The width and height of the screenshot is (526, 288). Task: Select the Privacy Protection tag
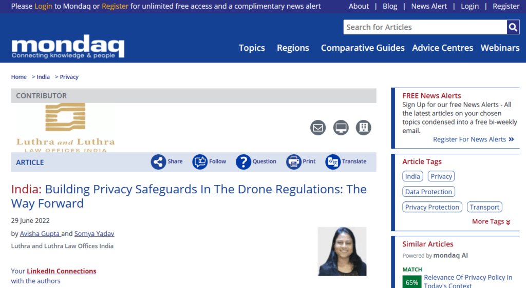[x=432, y=207]
